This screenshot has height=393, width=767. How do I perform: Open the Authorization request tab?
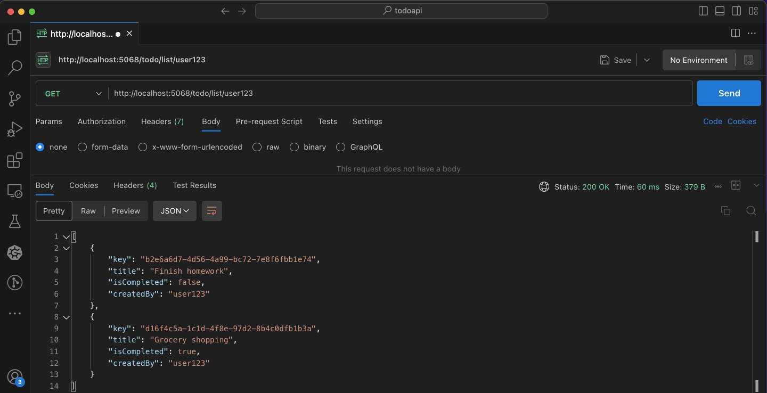pyautogui.click(x=102, y=121)
